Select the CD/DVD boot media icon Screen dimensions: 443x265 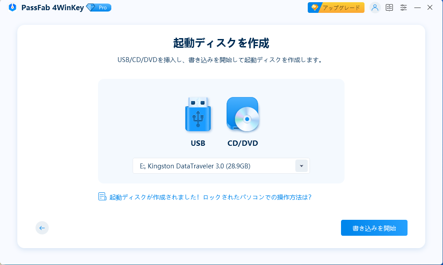click(x=242, y=114)
